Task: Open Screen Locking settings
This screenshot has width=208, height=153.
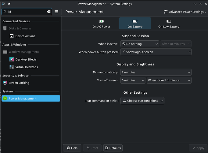Action: (20, 83)
